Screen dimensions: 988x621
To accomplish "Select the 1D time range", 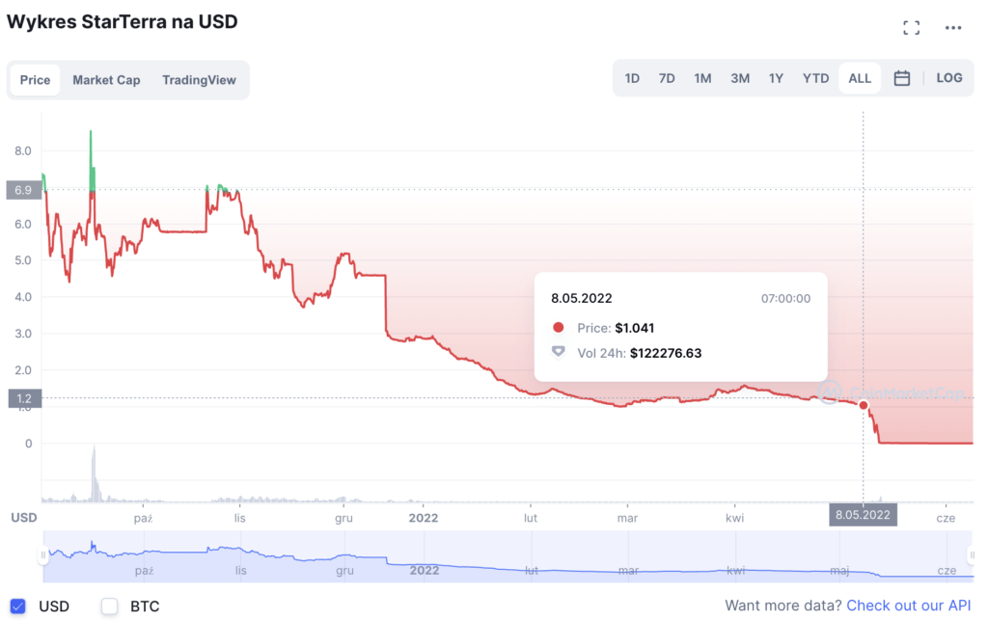I will pyautogui.click(x=632, y=78).
